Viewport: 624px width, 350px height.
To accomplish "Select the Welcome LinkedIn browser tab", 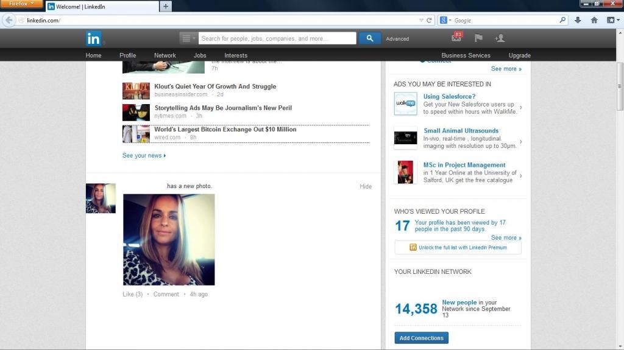I will (102, 6).
